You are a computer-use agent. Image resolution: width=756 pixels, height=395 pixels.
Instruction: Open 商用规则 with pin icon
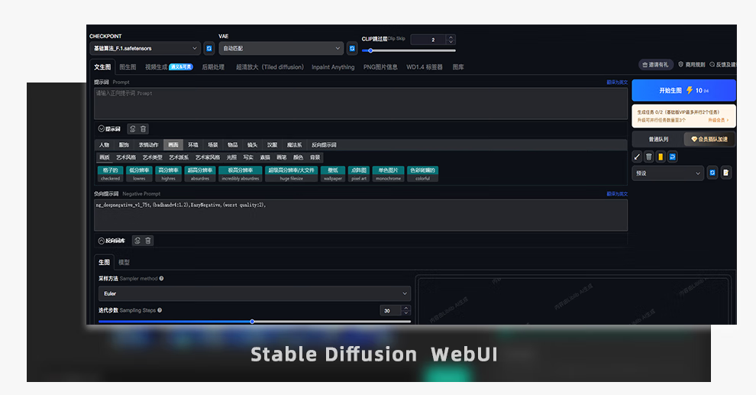[x=692, y=64]
